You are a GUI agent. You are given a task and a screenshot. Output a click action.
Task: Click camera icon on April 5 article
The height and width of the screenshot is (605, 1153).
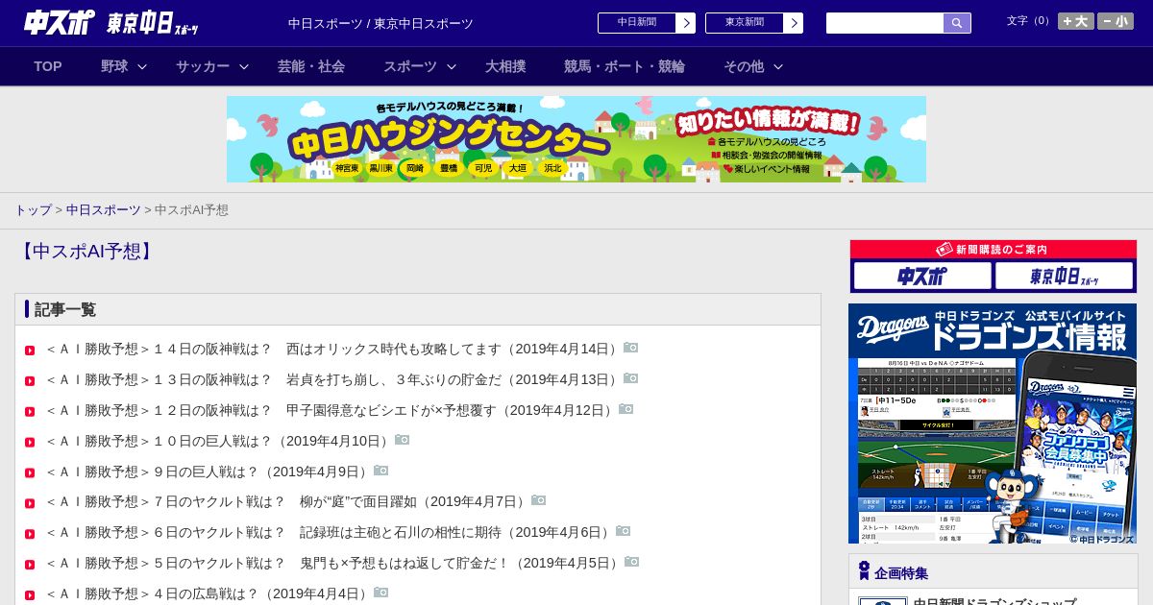[631, 562]
